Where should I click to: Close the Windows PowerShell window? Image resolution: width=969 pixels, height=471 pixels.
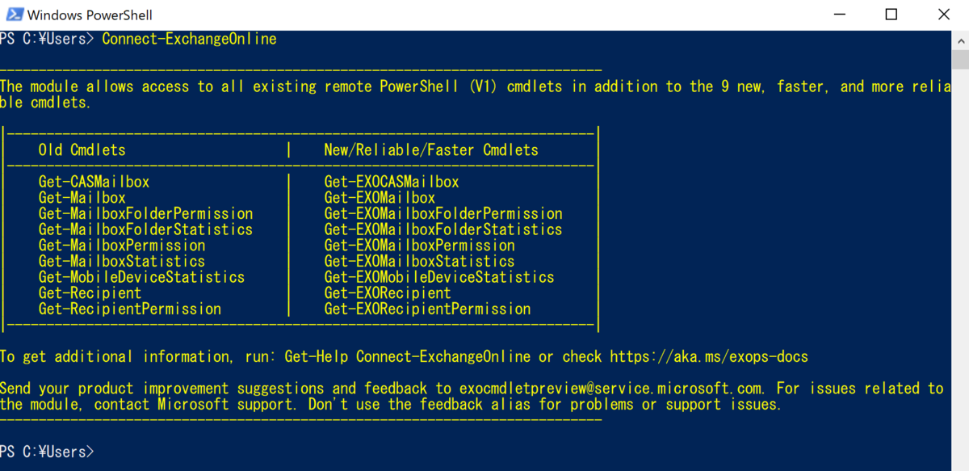tap(944, 15)
